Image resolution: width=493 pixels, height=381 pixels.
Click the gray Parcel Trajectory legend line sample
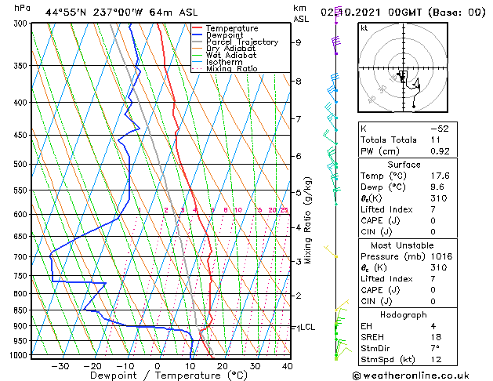198,42
